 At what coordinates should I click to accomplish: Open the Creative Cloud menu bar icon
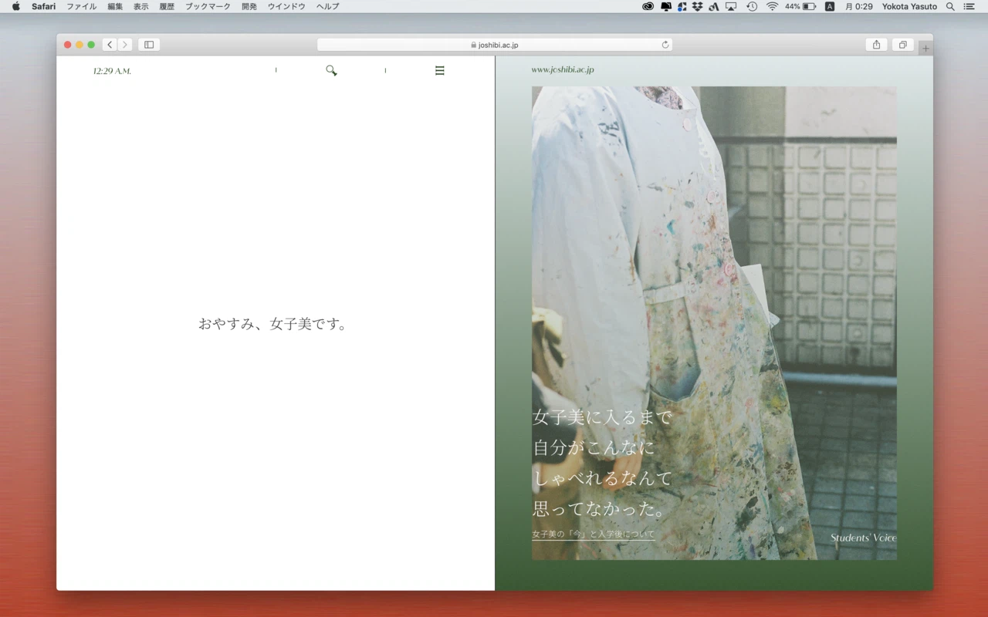coord(648,6)
